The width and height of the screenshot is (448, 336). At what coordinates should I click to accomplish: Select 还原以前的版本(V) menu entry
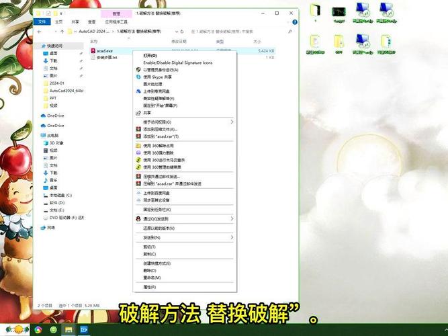pyautogui.click(x=159, y=228)
